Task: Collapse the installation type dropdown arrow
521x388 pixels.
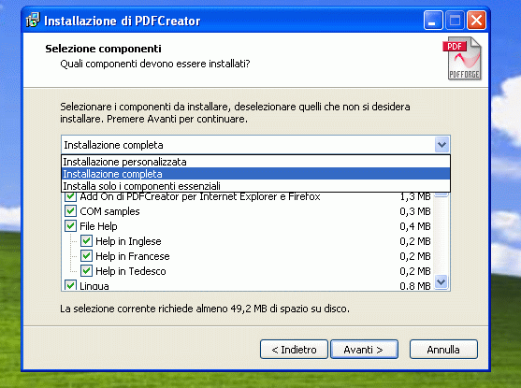Action: pyautogui.click(x=441, y=145)
